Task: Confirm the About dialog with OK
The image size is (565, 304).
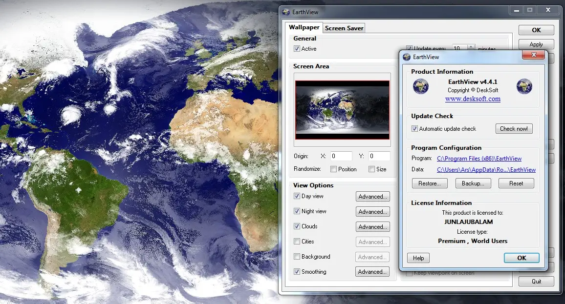Action: [522, 258]
